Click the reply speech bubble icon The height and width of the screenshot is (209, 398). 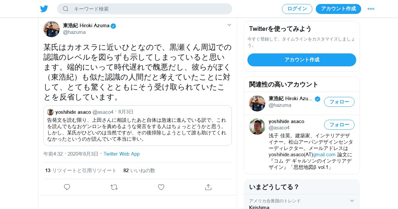pos(67,187)
